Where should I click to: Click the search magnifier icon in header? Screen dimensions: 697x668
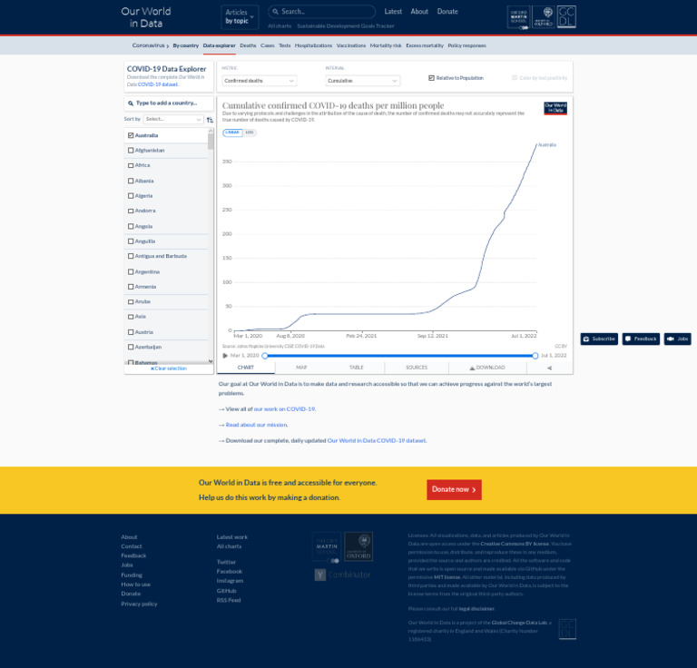tap(276, 12)
